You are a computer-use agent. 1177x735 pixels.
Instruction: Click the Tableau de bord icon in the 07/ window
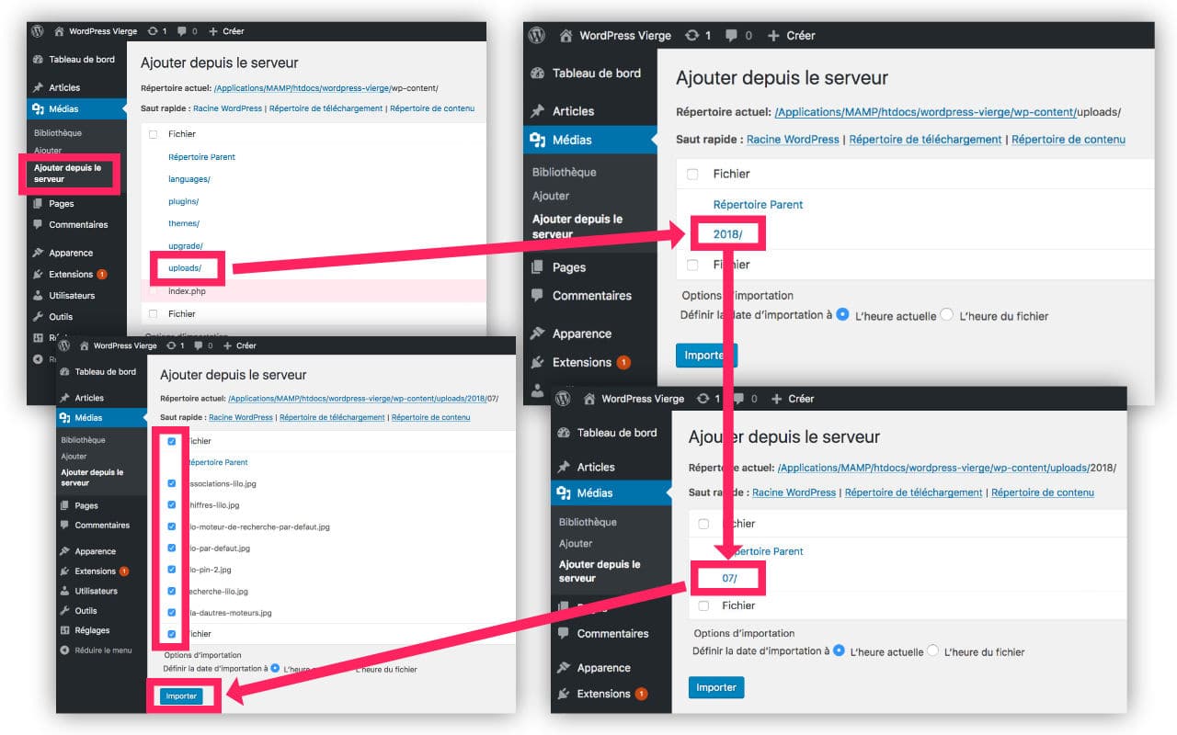[x=563, y=433]
